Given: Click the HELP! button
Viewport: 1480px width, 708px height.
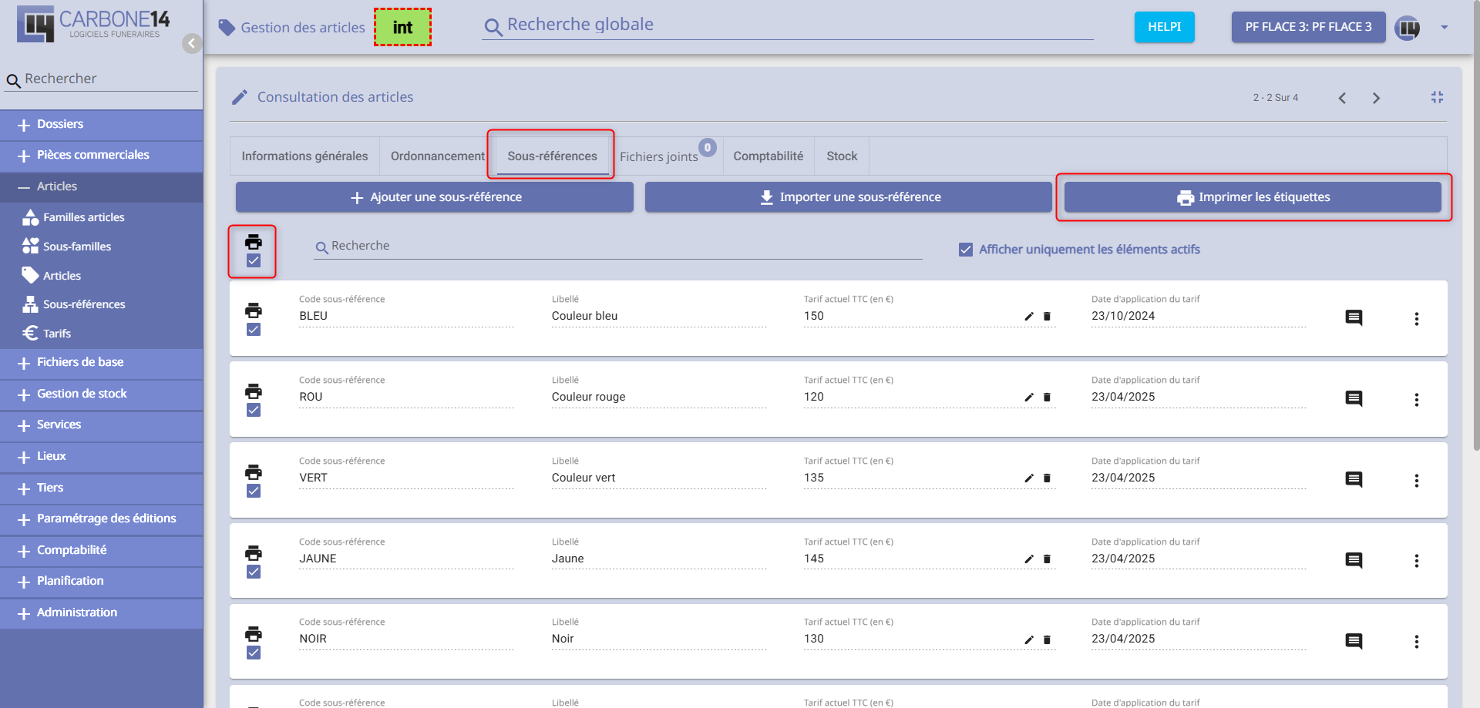Looking at the screenshot, I should [x=1164, y=27].
